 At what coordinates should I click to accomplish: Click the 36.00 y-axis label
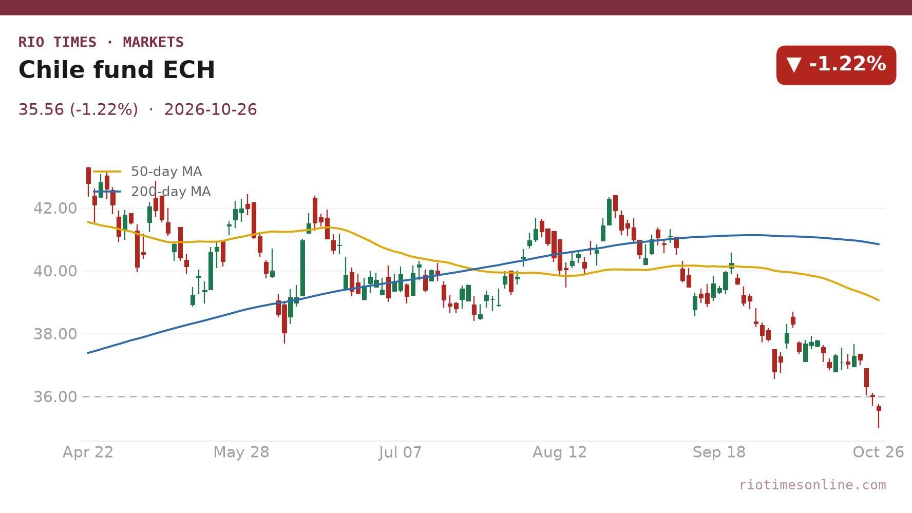(55, 397)
